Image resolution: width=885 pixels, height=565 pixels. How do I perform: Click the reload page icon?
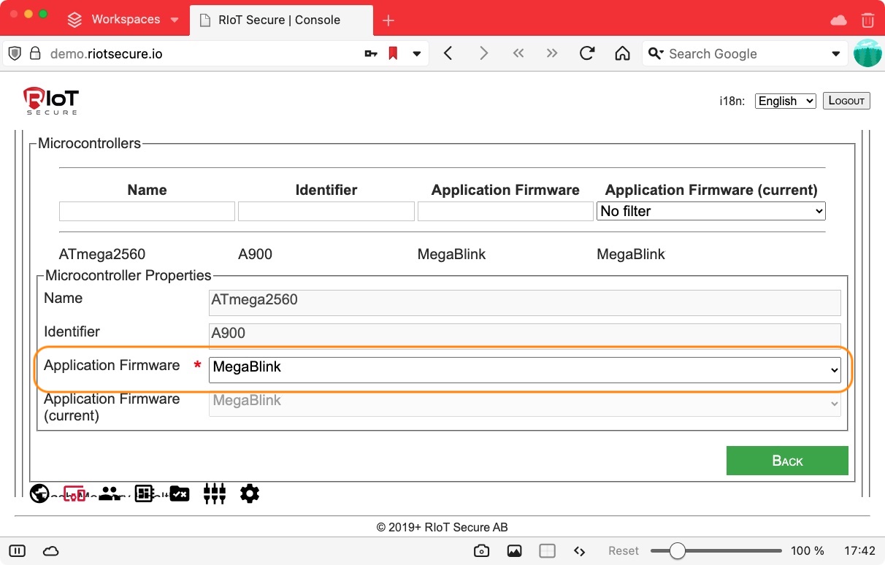pyautogui.click(x=587, y=53)
